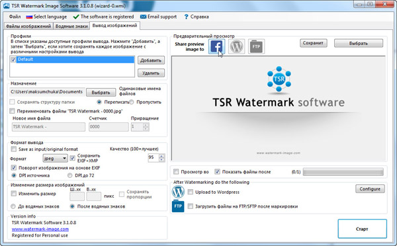397x246 pixels.
Task: Select the DPI до 72 radio button
Action: point(70,175)
